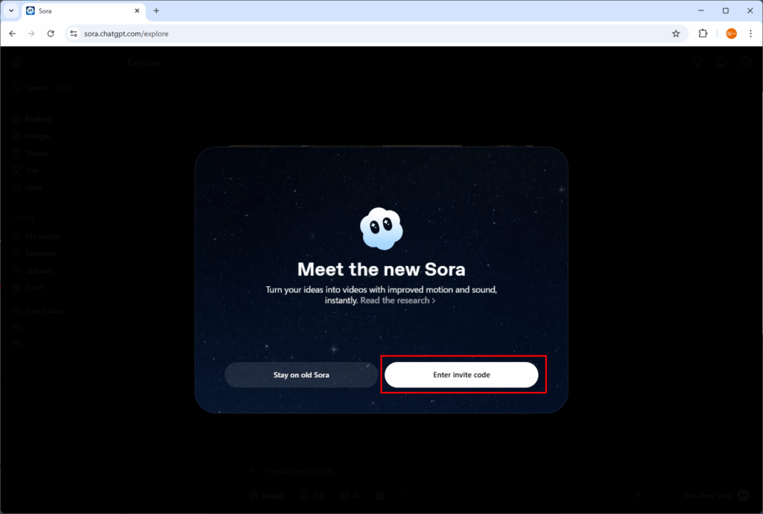Open the Chrome extensions puzzle icon
The width and height of the screenshot is (763, 514).
(703, 34)
